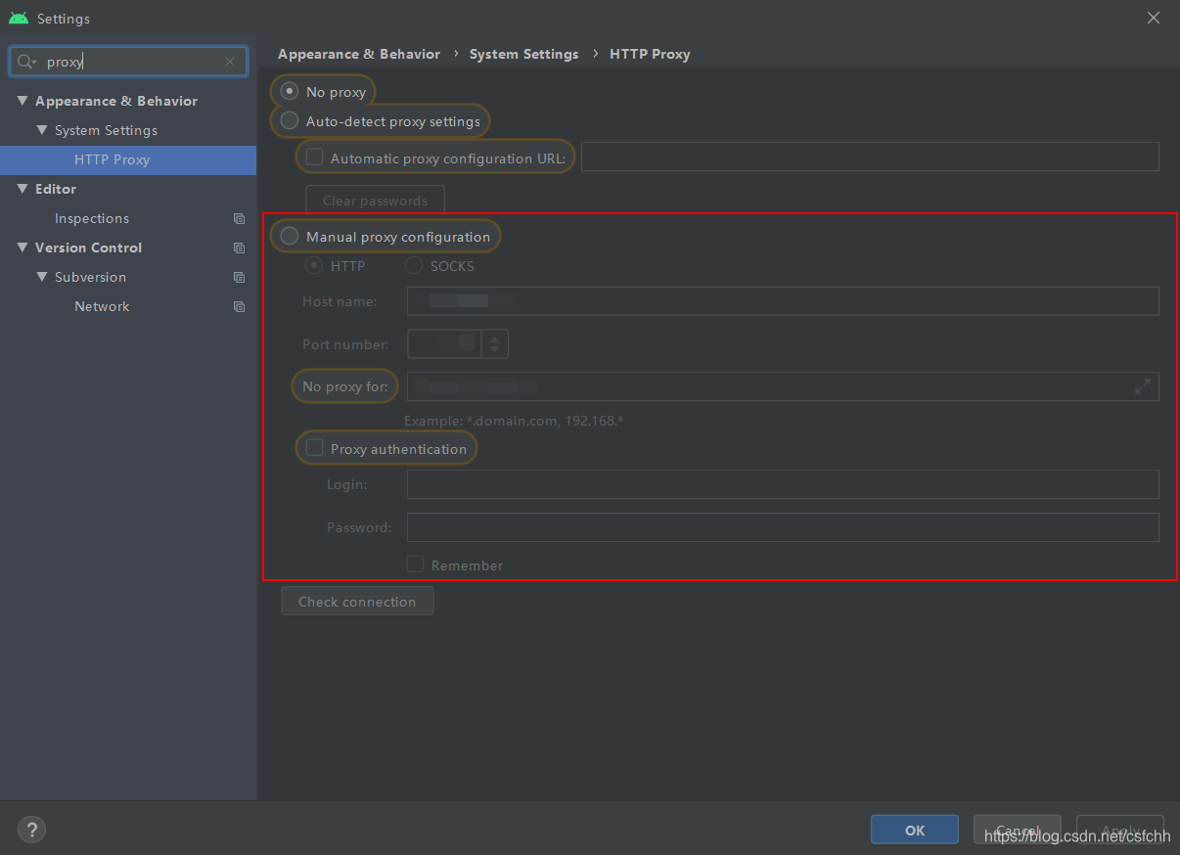Click the Host name input field
Screen dimensions: 1180x855
783,300
